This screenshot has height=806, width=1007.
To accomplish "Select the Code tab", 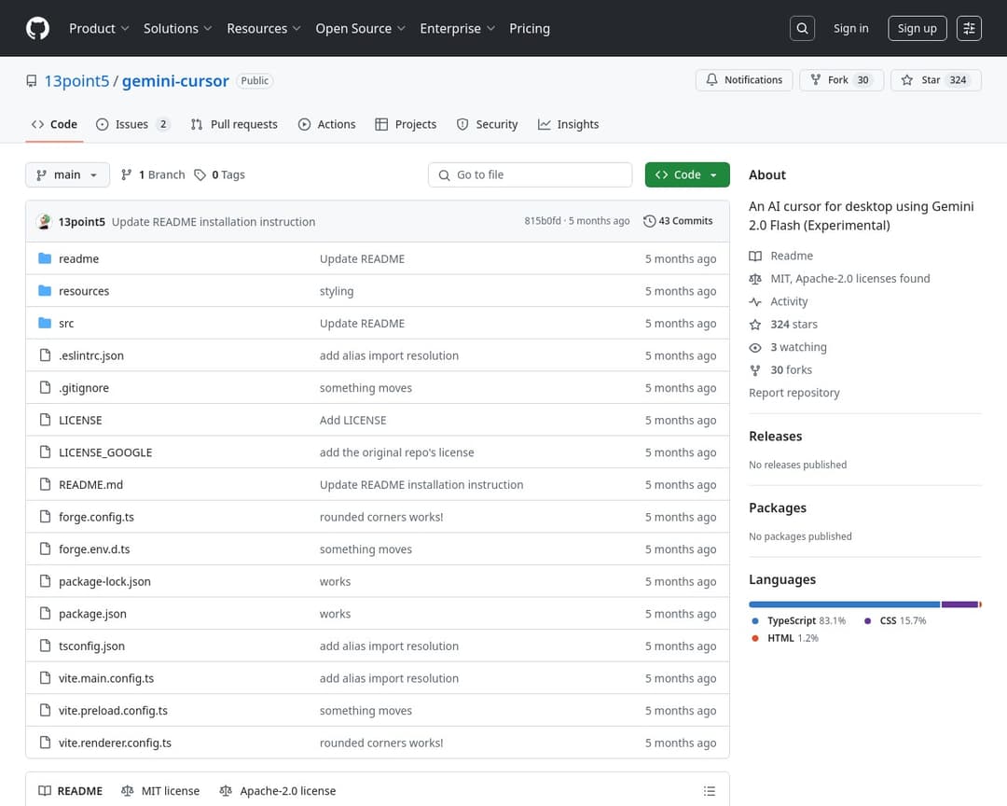I will (x=55, y=124).
